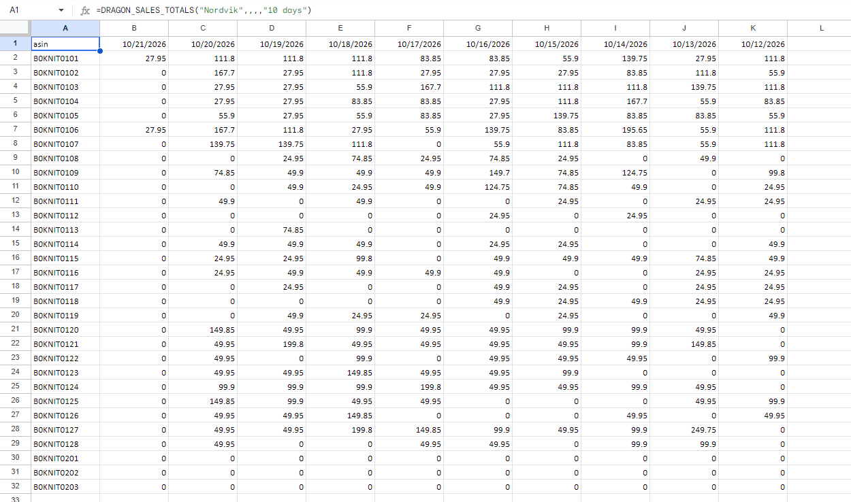Click 99.8 value in B0KNIT0115 row
851x502 pixels.
click(340, 258)
